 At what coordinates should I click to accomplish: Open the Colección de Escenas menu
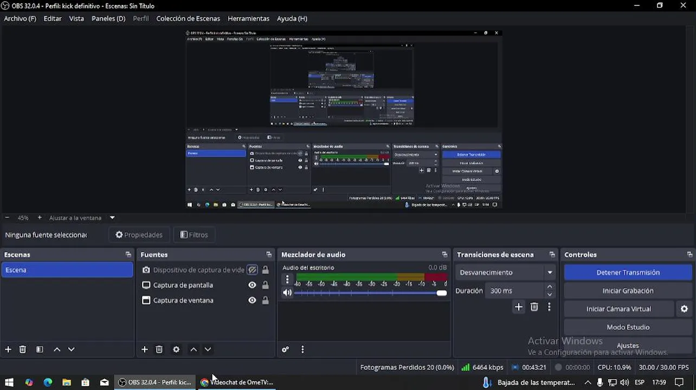click(188, 18)
